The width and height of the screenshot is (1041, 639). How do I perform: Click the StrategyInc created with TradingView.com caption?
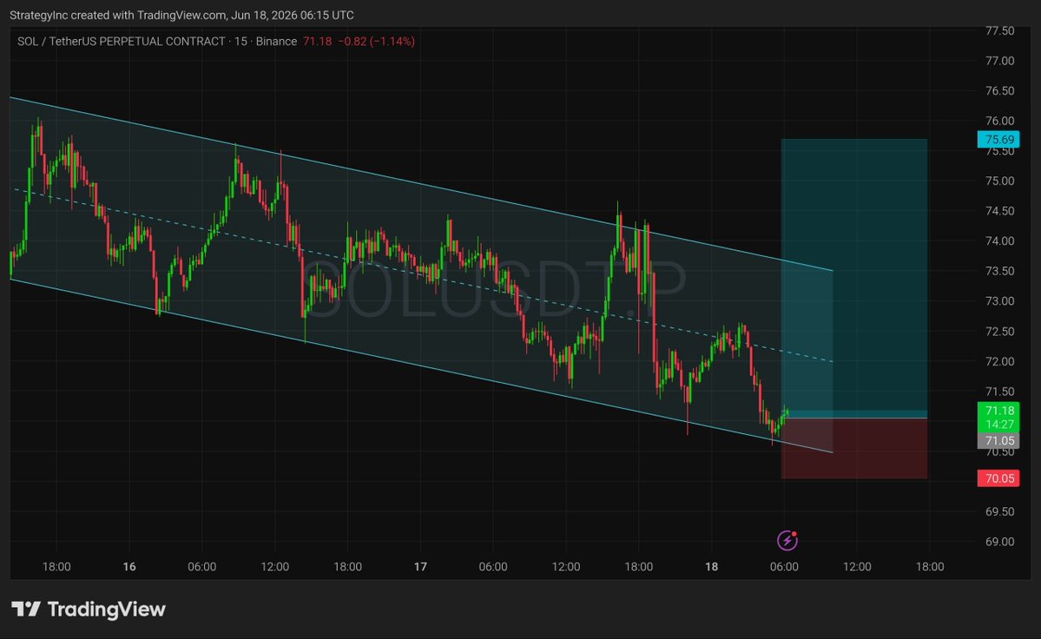(181, 15)
